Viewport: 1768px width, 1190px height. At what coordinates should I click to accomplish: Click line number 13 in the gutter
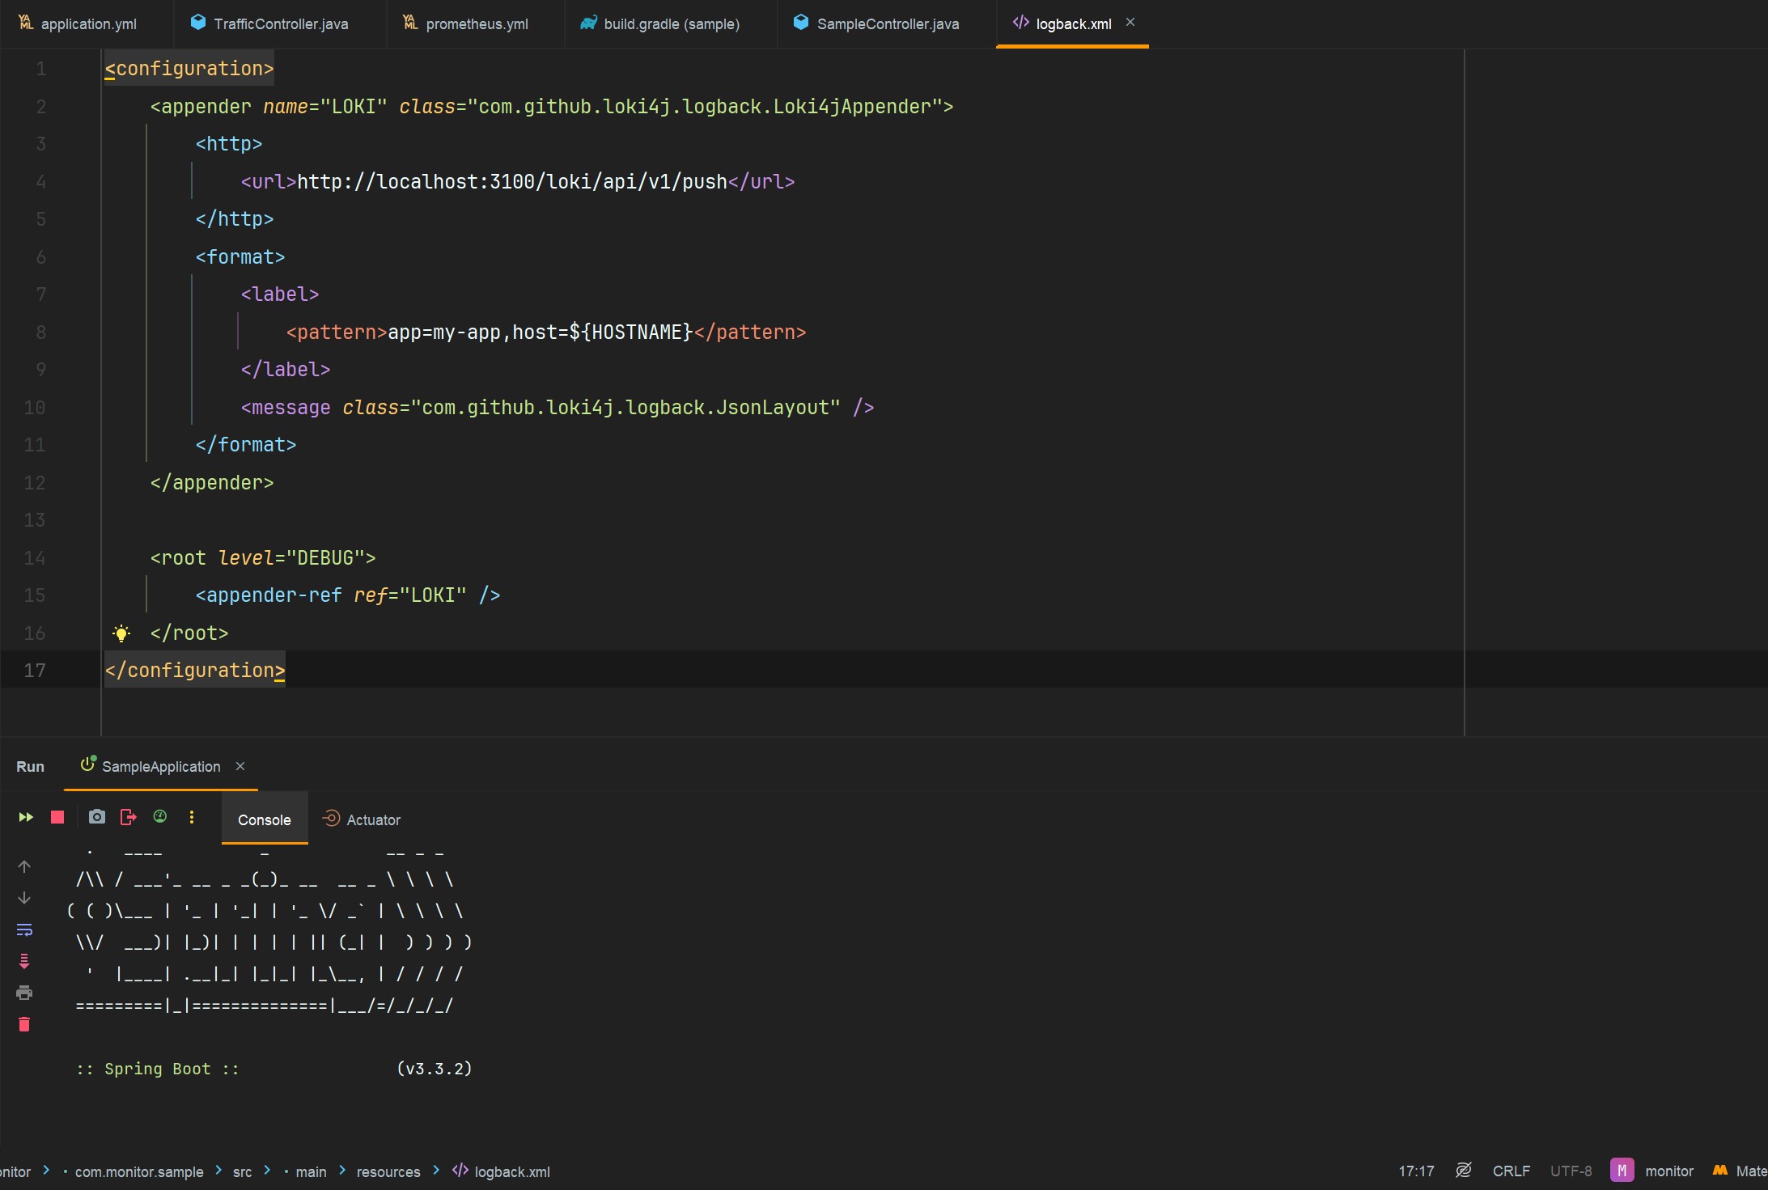tap(35, 520)
